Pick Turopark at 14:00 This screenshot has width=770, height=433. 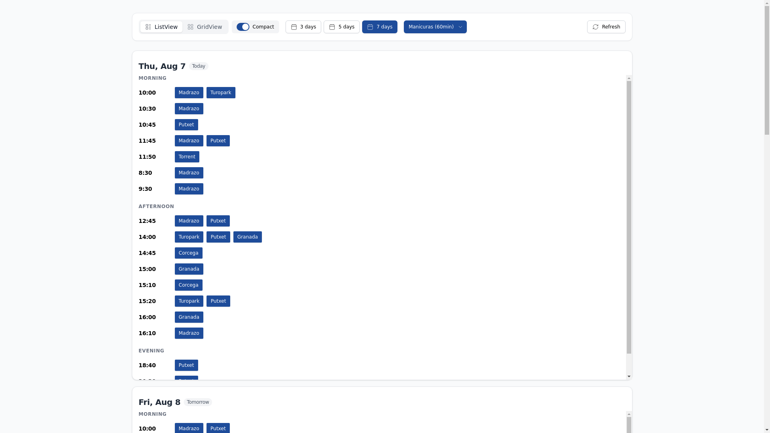(189, 237)
